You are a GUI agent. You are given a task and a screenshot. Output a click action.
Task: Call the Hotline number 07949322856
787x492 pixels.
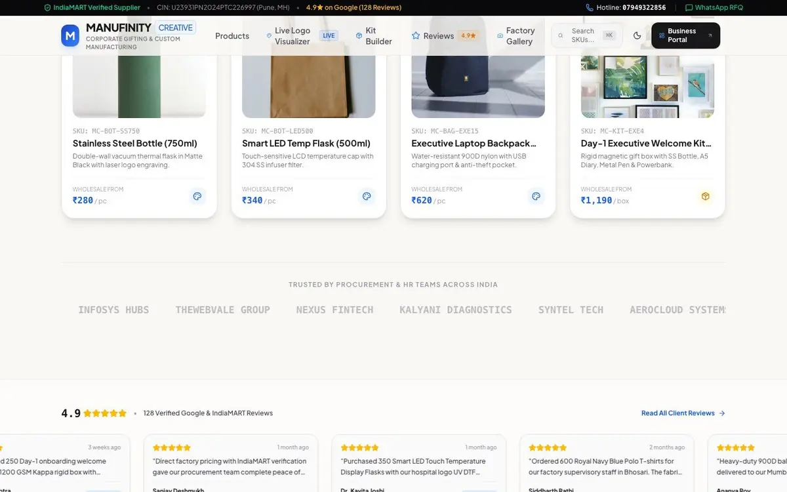pyautogui.click(x=644, y=8)
